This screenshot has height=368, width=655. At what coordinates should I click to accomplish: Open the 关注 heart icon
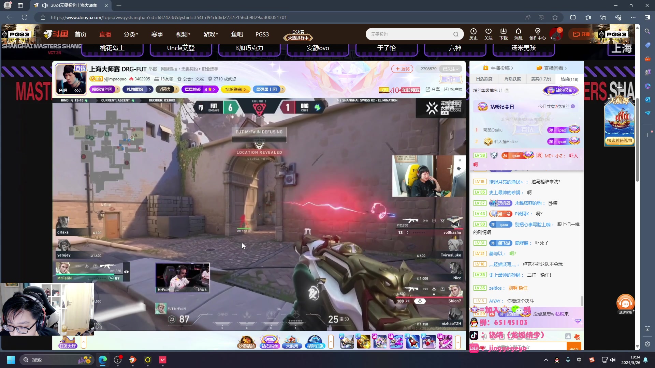point(488,34)
